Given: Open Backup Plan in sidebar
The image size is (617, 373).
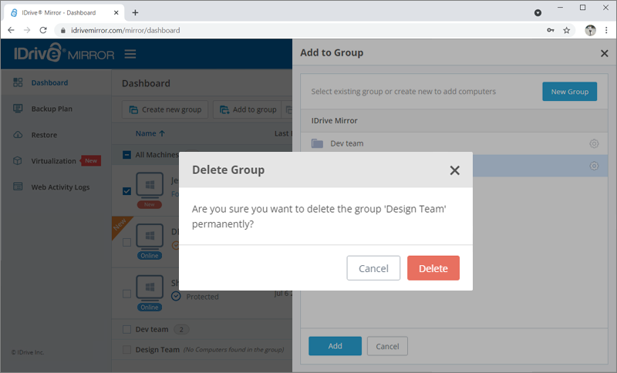Looking at the screenshot, I should [52, 109].
